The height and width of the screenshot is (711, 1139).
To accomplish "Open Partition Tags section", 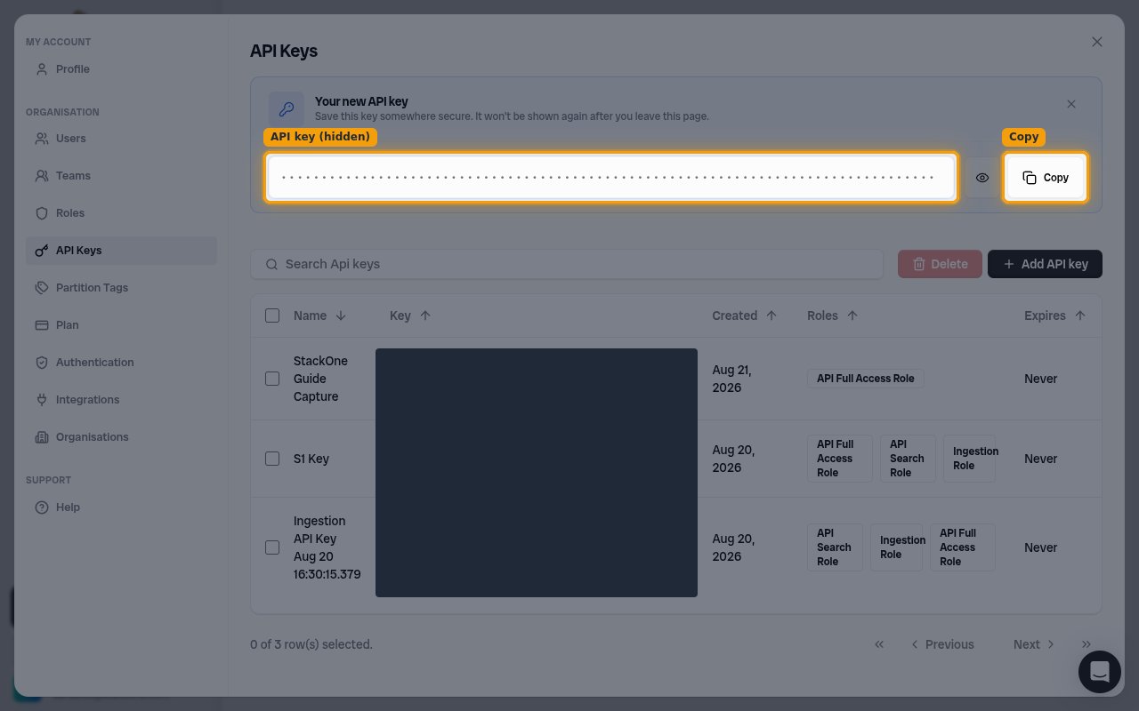I will tap(121, 288).
